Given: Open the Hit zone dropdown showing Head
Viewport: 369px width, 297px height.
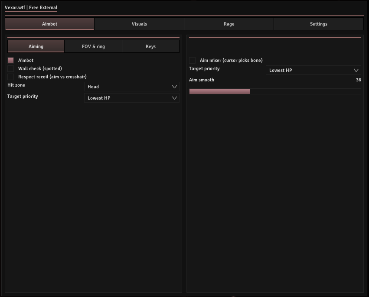Looking at the screenshot, I should pos(131,87).
